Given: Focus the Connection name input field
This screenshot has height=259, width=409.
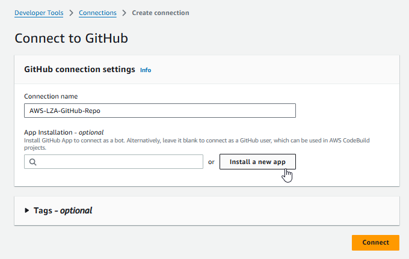Looking at the screenshot, I should pyautogui.click(x=160, y=111).
